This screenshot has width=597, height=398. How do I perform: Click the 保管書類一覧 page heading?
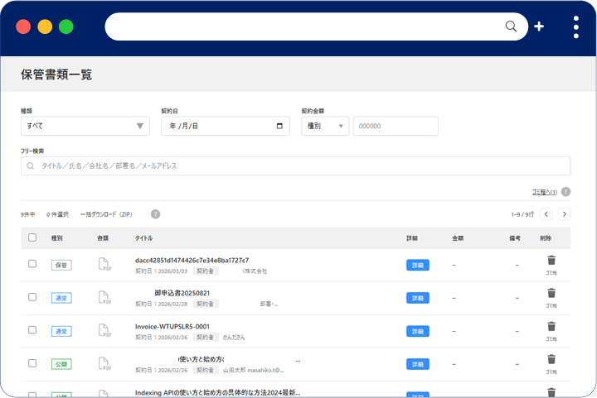(x=56, y=74)
